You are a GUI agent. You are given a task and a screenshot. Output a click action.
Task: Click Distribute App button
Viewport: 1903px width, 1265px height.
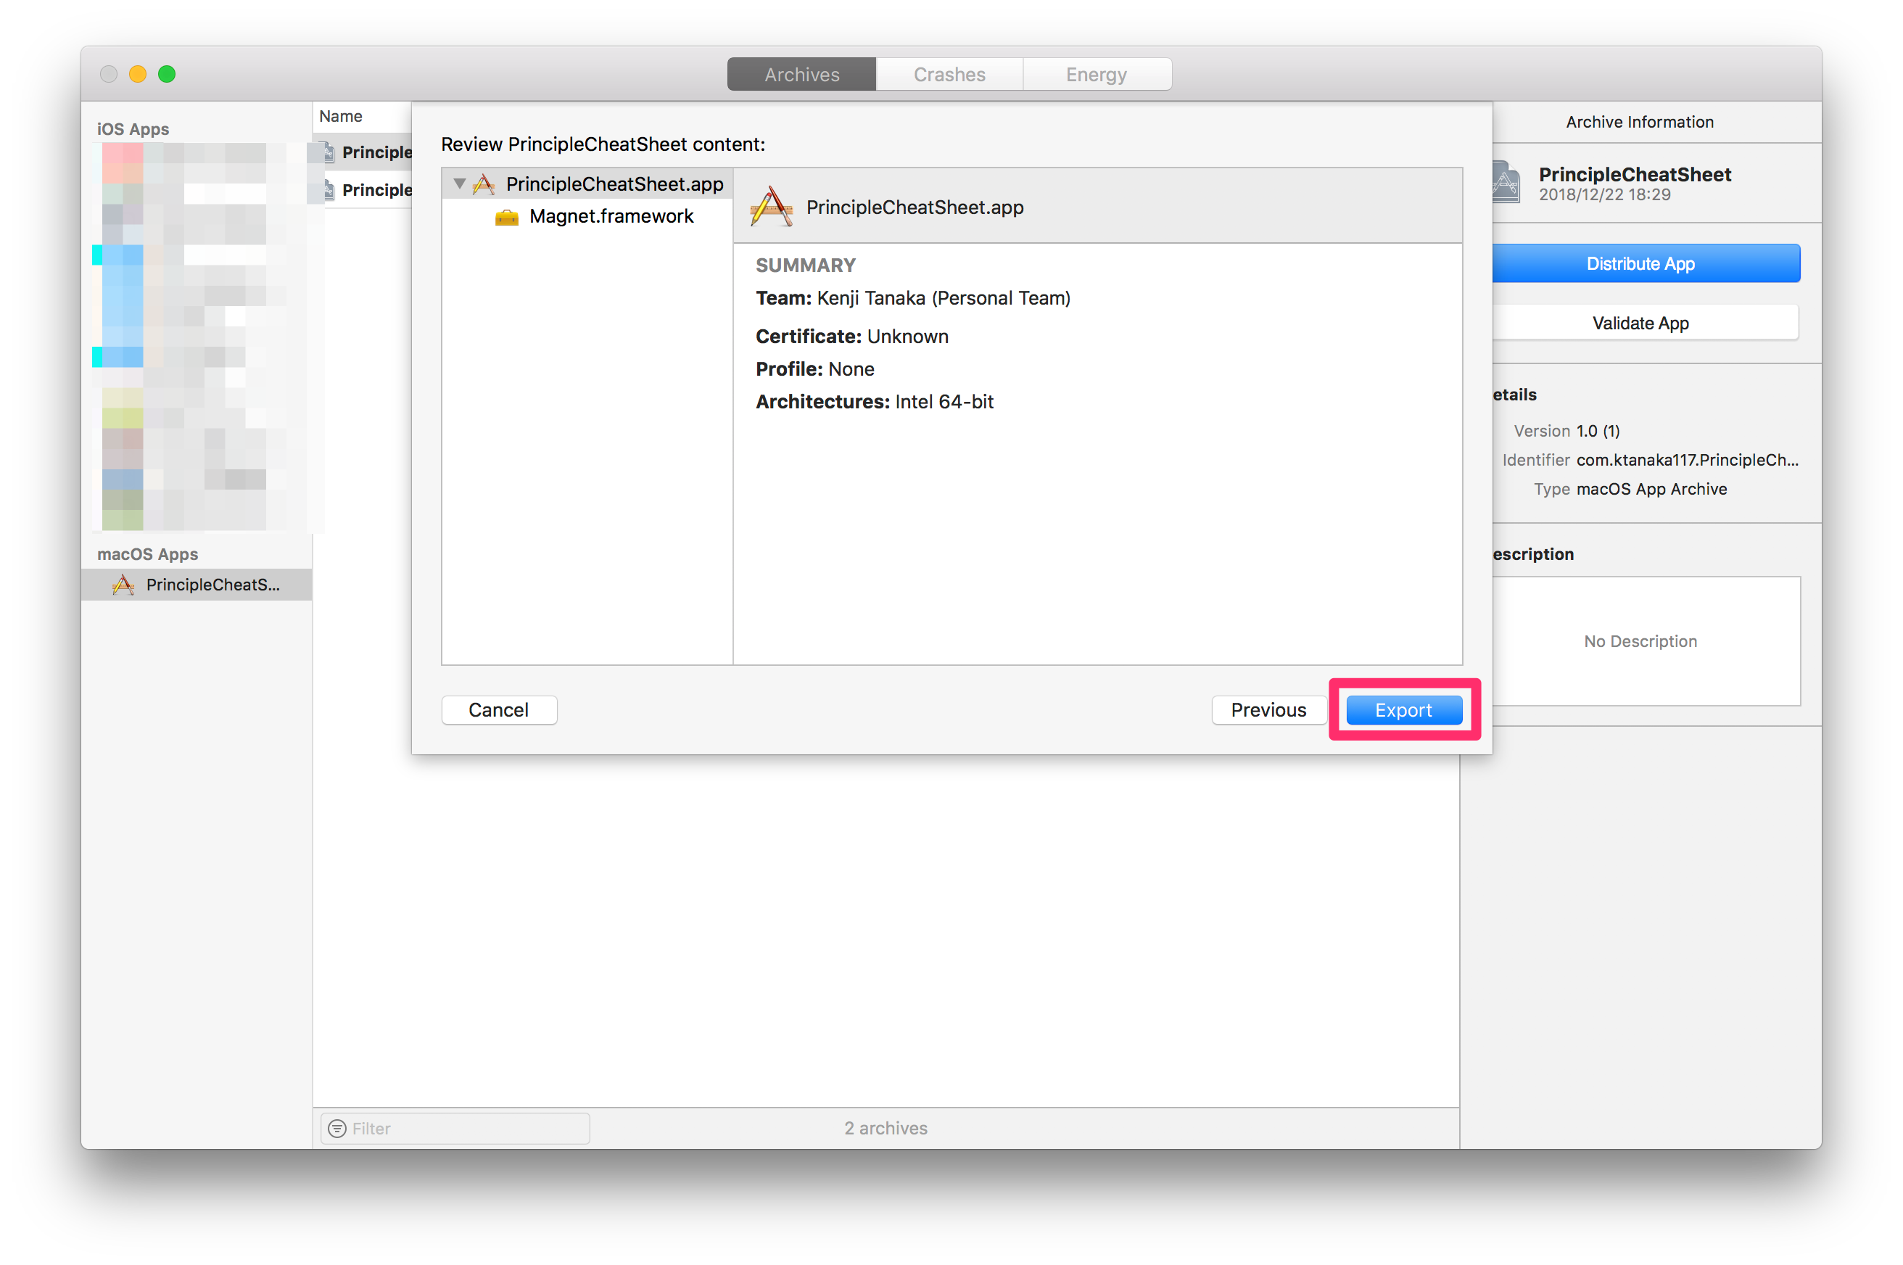coord(1644,263)
